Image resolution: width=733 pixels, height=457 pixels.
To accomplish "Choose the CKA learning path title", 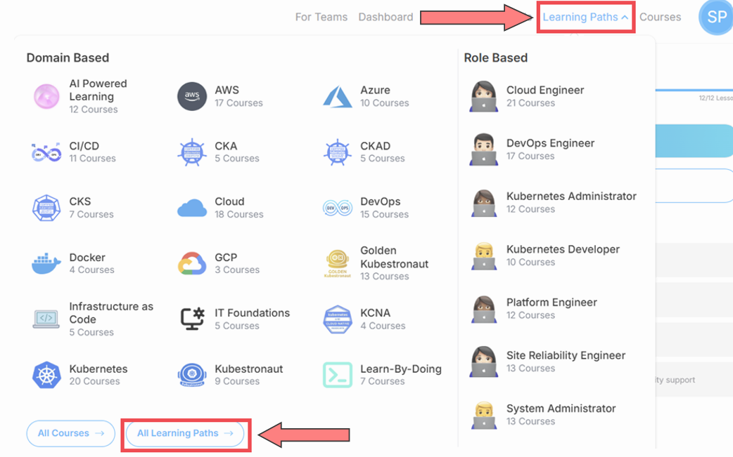I will 226,146.
